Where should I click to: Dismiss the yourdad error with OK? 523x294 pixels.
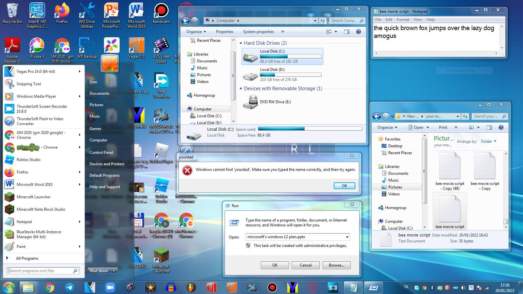click(x=344, y=186)
